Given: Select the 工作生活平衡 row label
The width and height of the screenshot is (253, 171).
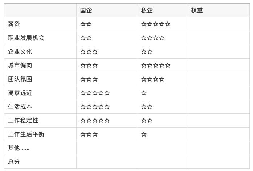Looking at the screenshot, I should [x=26, y=134].
